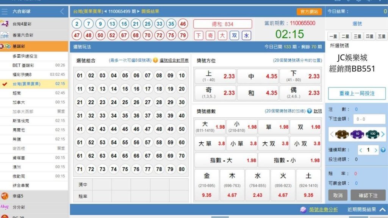Screen dimensions: 388x218
Task: Open the hamburger menu in the sidebar header
Action: (5, 11)
